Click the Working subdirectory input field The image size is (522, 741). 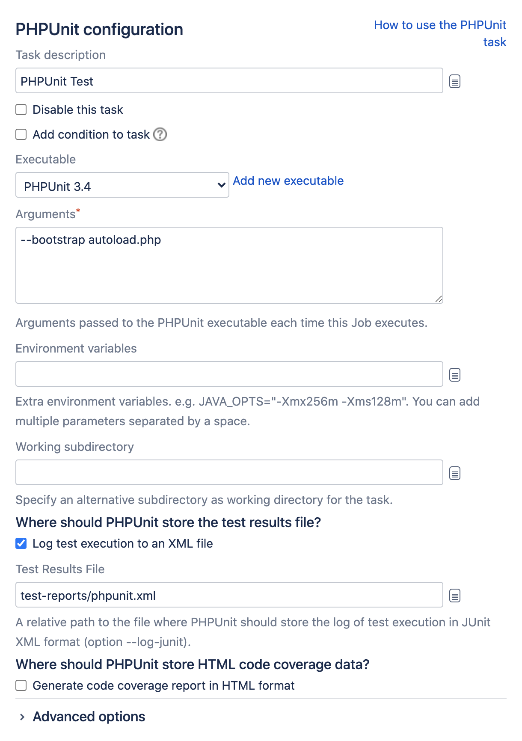pos(229,473)
